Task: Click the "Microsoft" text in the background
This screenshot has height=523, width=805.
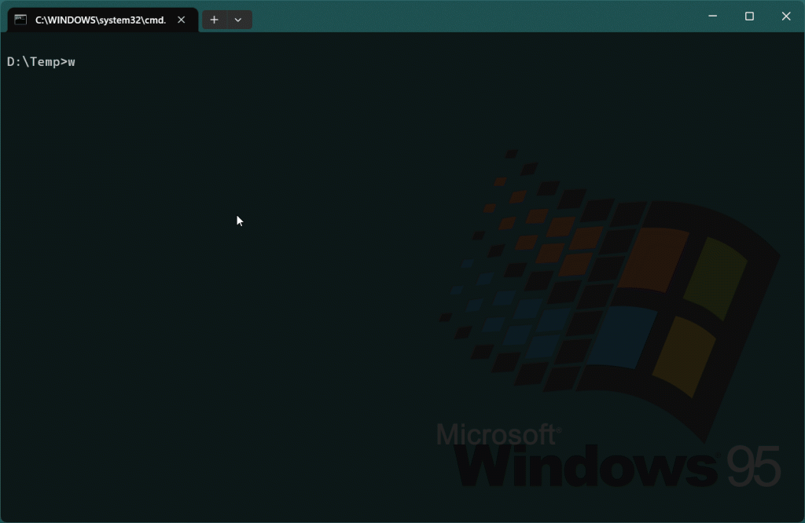Action: 497,434
